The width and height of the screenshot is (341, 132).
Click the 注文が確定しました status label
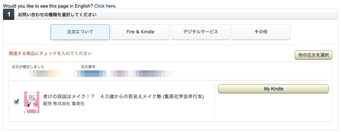click(x=28, y=67)
